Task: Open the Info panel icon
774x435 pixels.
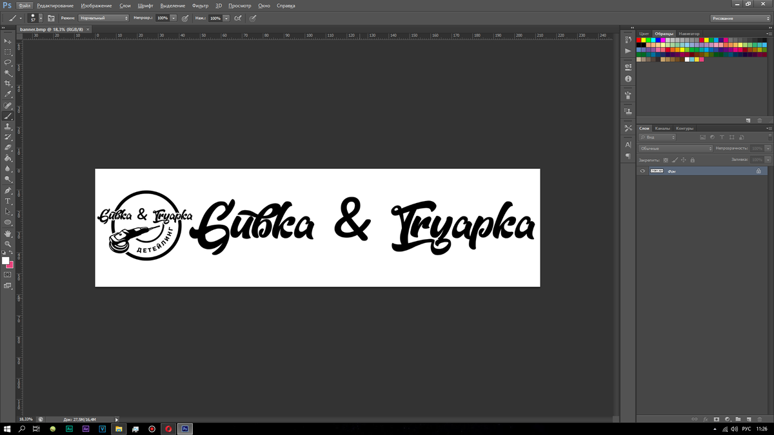Action: coord(628,79)
